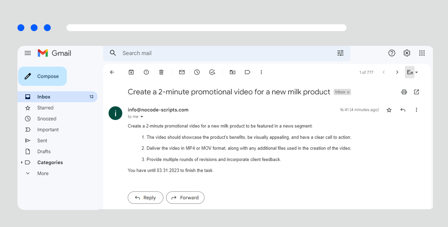Viewport: 448px width, 227px height.
Task: Open the email in a new window
Action: [416, 92]
